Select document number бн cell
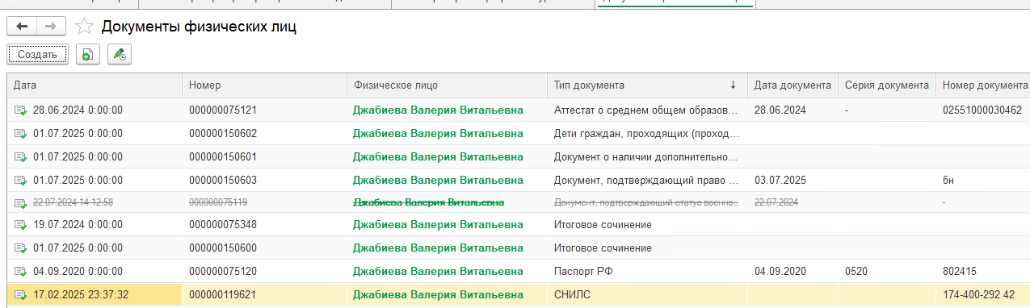Screen dimensions: 1030x308 pos(948,180)
